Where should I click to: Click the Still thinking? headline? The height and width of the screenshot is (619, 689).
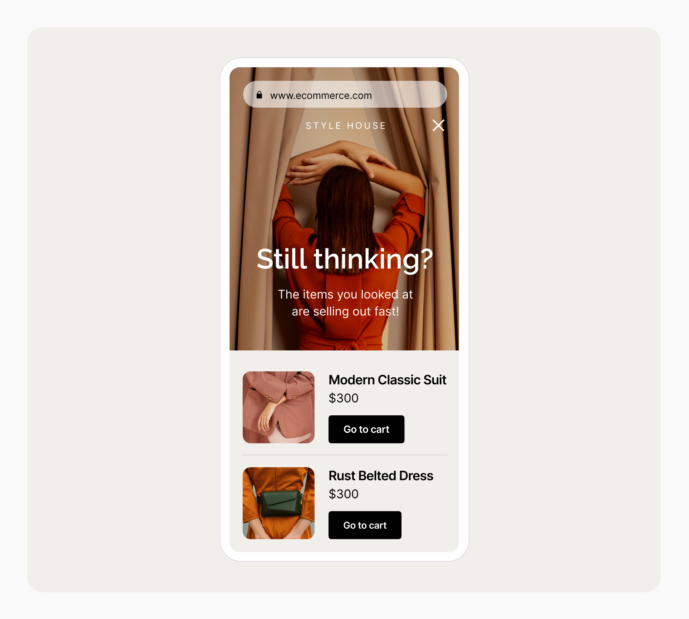[x=345, y=259]
